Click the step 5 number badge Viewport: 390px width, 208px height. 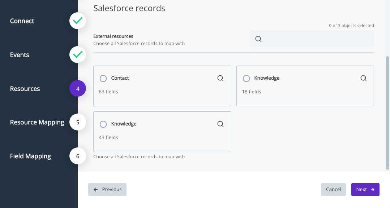(77, 123)
